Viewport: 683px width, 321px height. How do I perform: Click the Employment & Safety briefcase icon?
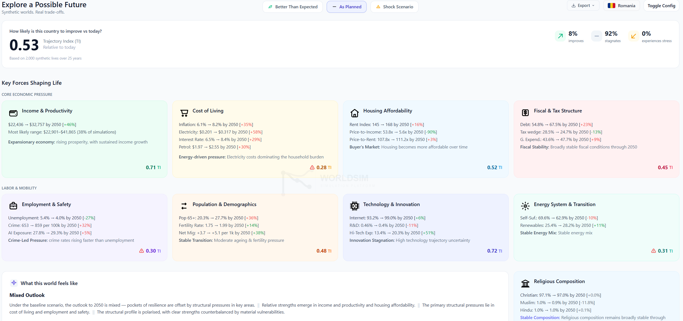point(13,206)
